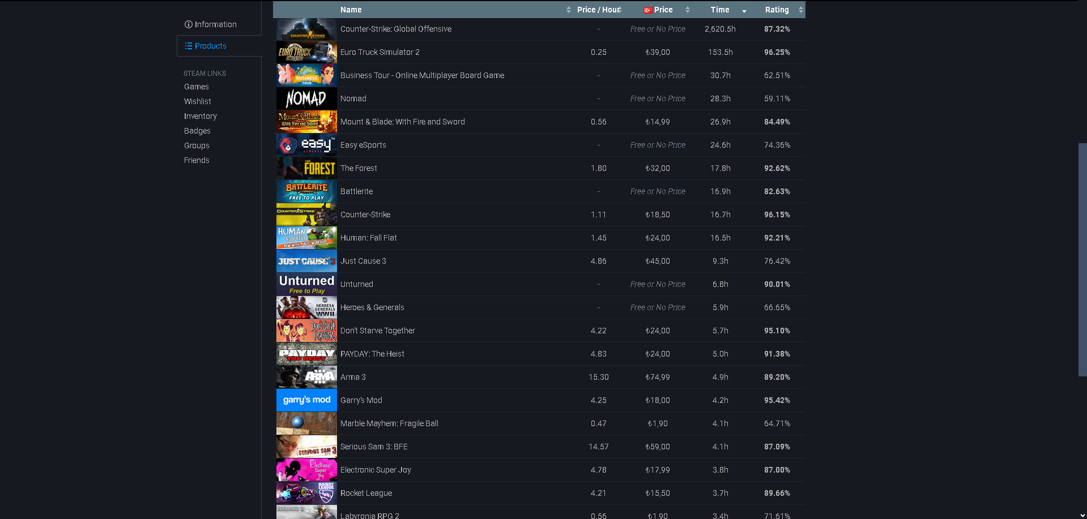Click the 96.25% rating value

coord(777,52)
